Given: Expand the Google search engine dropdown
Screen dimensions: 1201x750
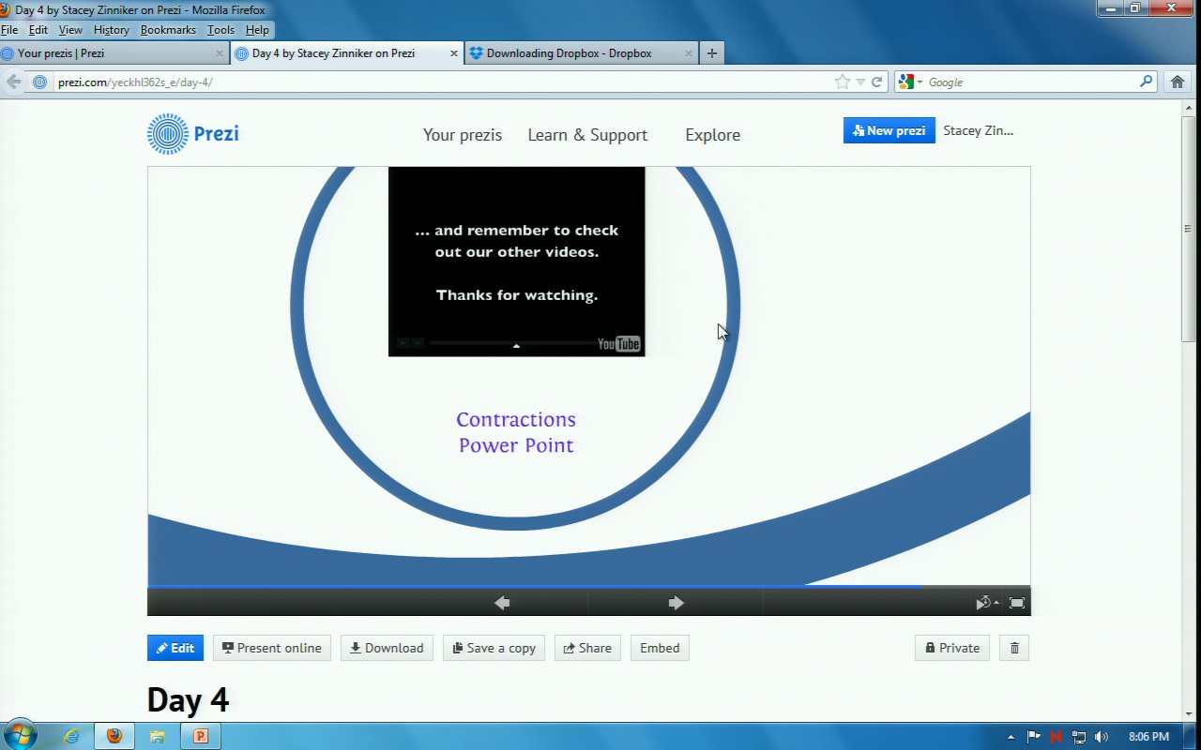Looking at the screenshot, I should 910,82.
